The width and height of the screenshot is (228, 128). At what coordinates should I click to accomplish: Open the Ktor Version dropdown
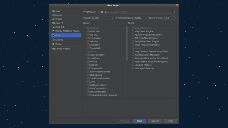tap(170, 18)
